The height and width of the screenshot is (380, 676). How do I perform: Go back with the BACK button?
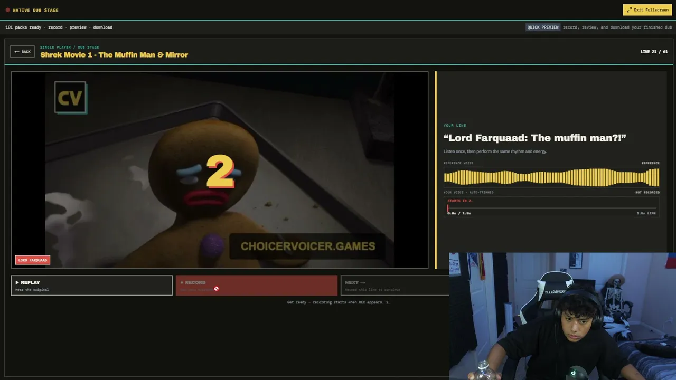pyautogui.click(x=22, y=52)
